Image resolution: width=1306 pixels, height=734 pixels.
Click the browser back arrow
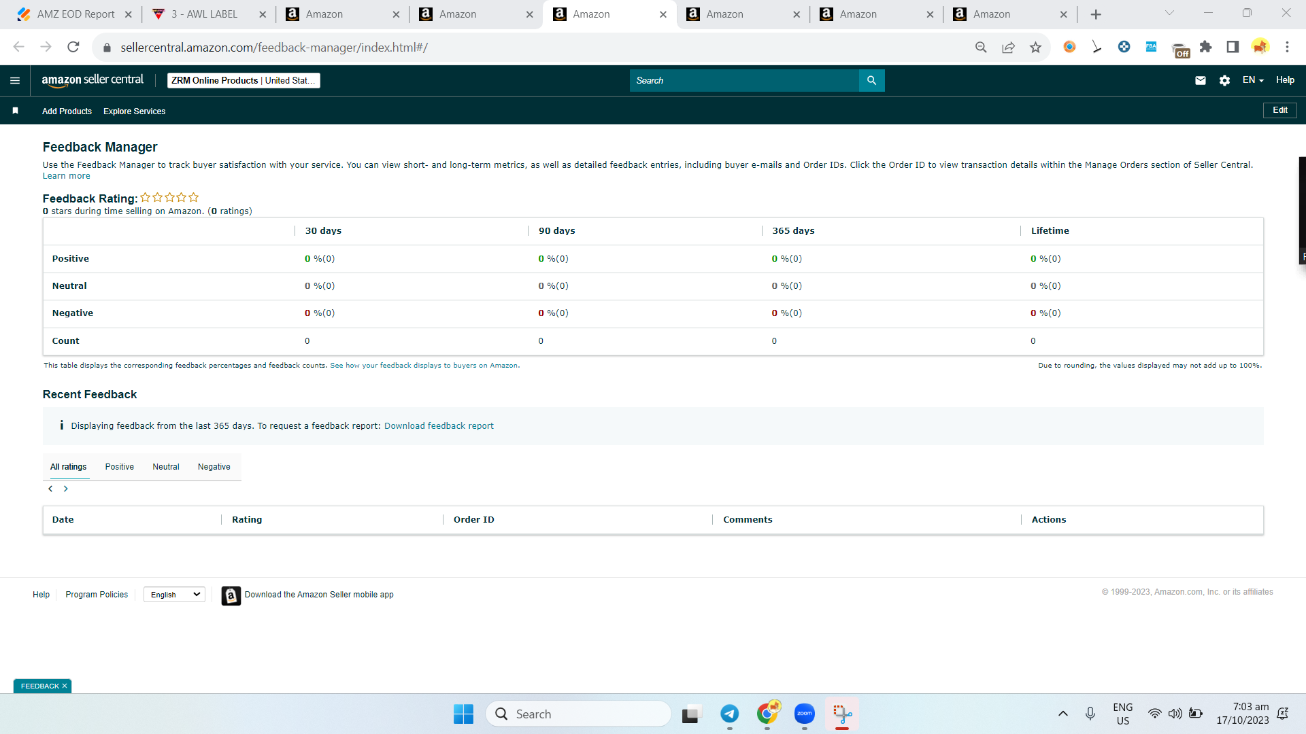click(x=19, y=47)
